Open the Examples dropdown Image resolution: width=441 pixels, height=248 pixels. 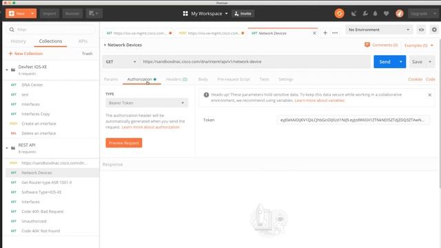[x=419, y=45]
